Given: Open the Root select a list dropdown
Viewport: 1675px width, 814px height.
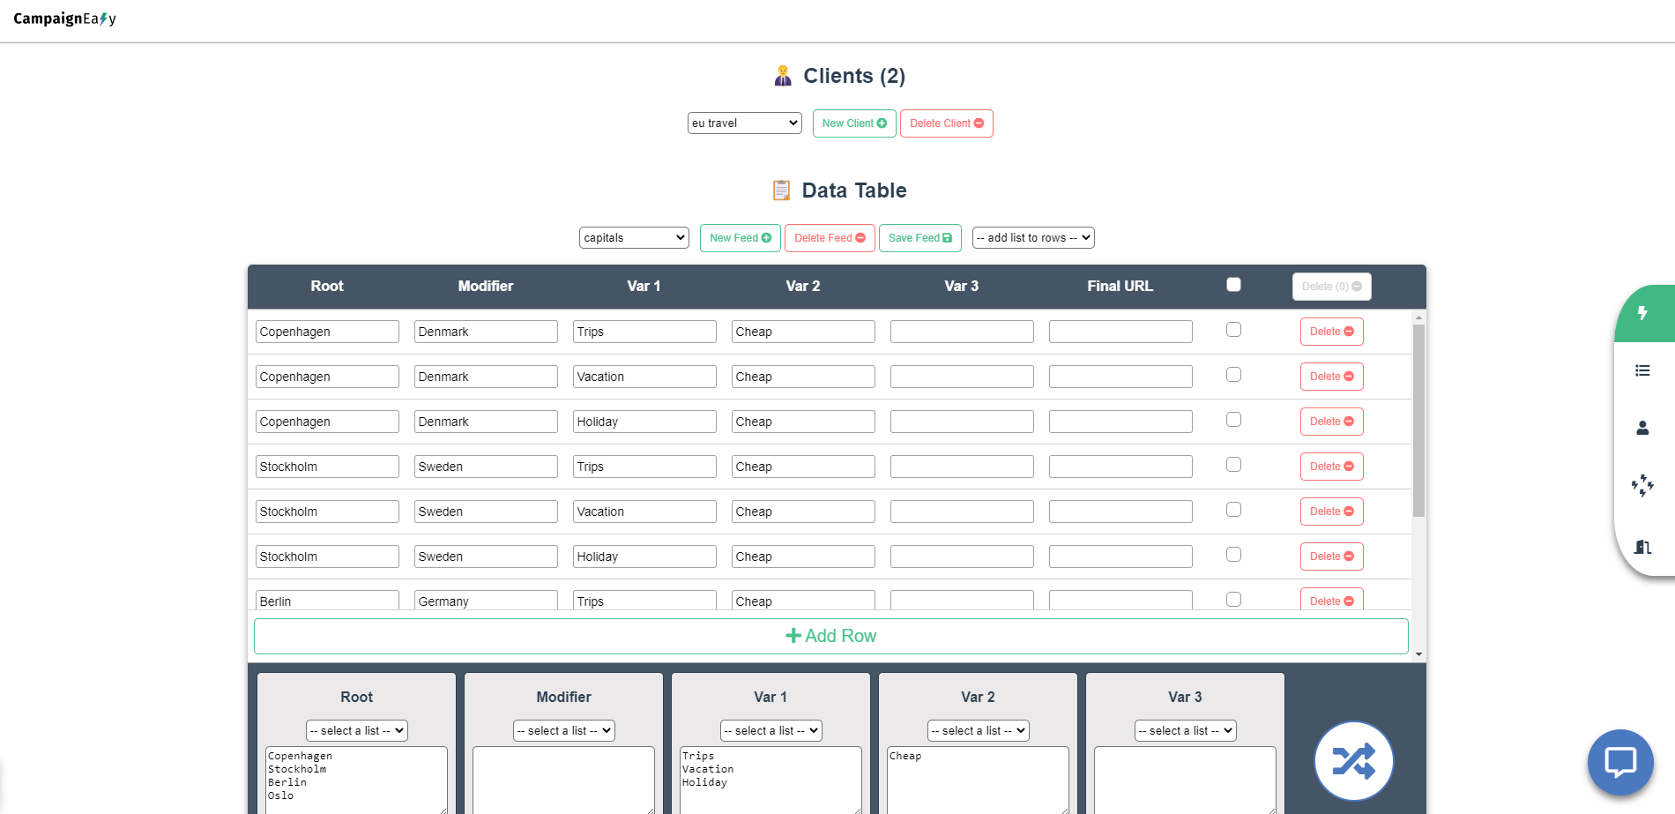Looking at the screenshot, I should pos(357,731).
